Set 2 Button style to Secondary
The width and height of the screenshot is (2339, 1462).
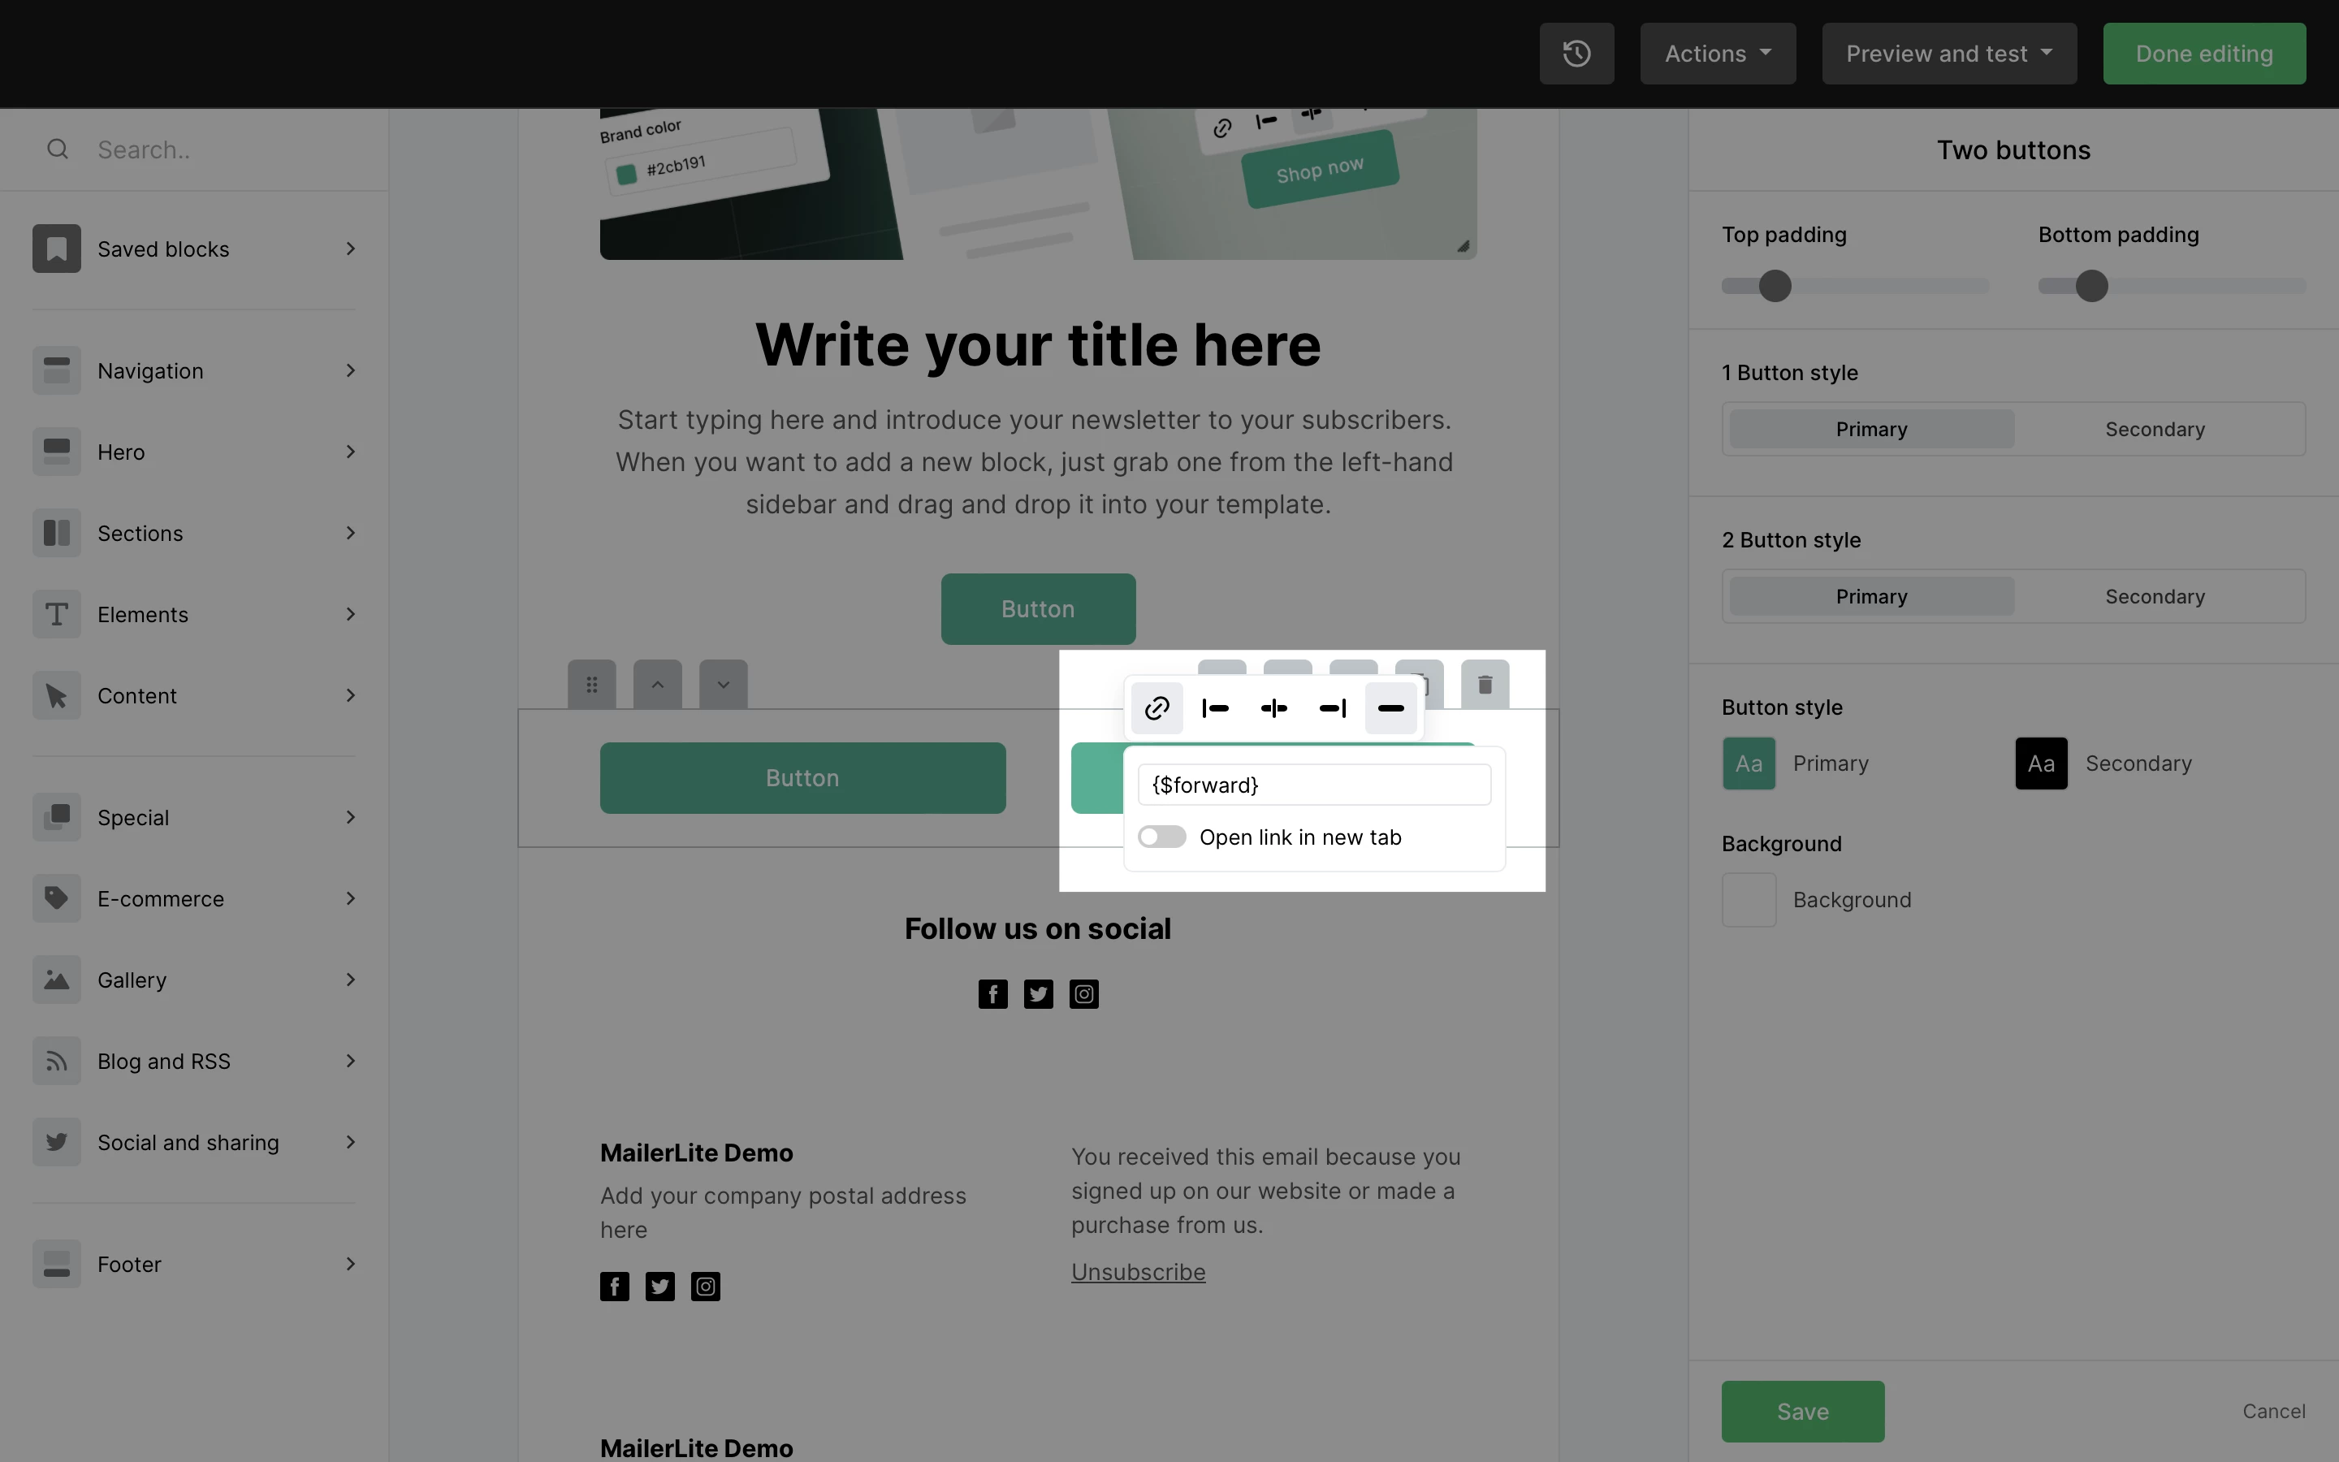tap(2155, 597)
